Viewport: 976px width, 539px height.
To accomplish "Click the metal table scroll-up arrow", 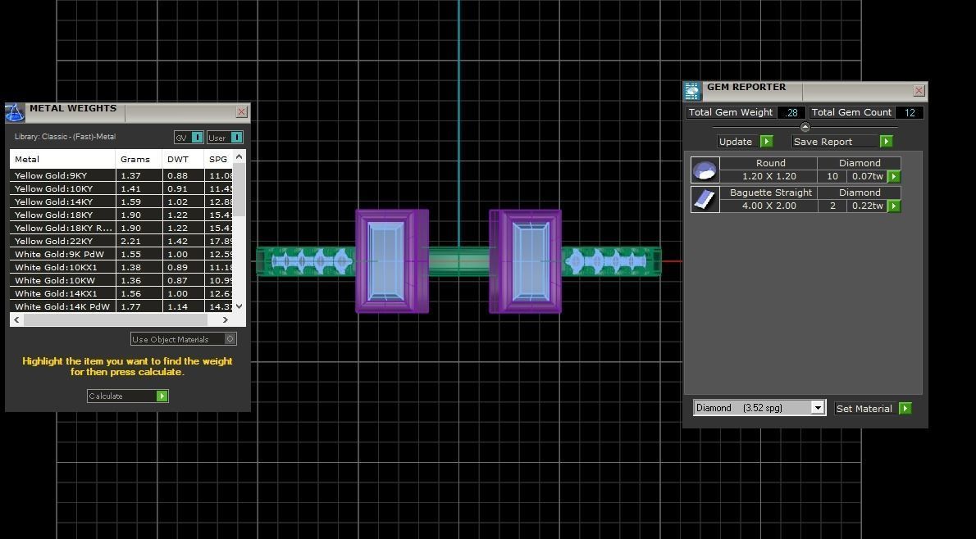I will point(239,156).
